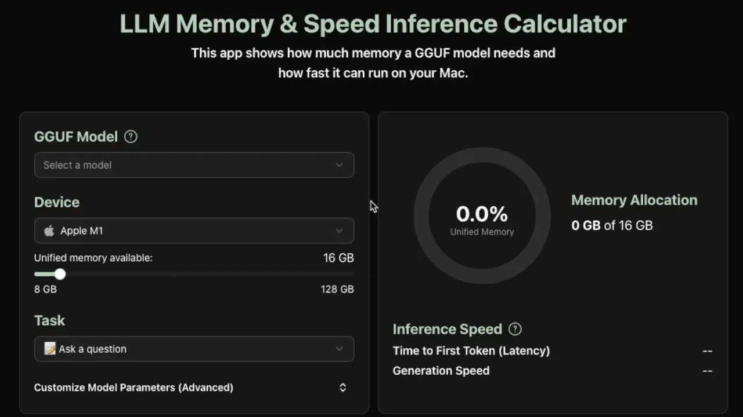Click the chevron on the Select a model field
The image size is (743, 417).
[340, 165]
